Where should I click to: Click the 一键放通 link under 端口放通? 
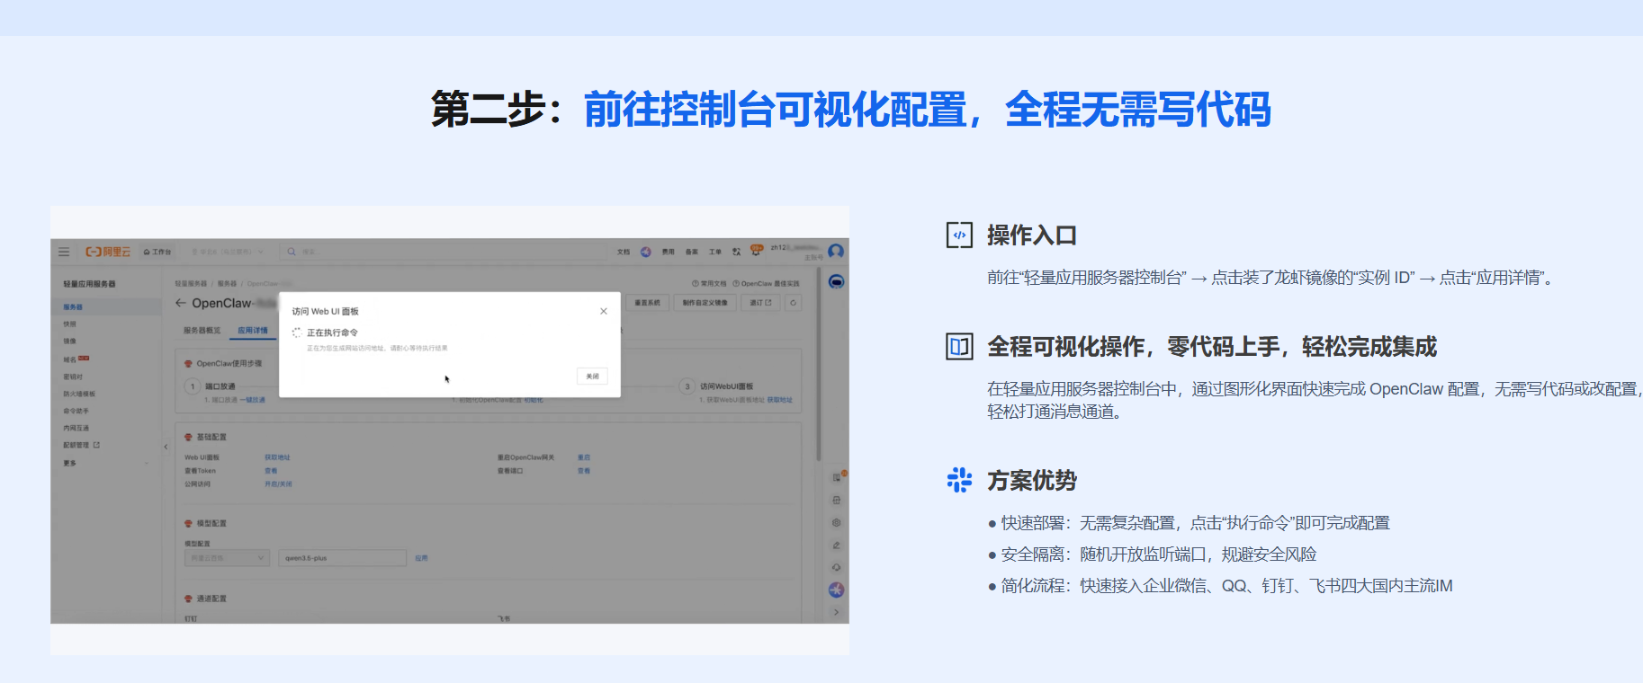(253, 400)
